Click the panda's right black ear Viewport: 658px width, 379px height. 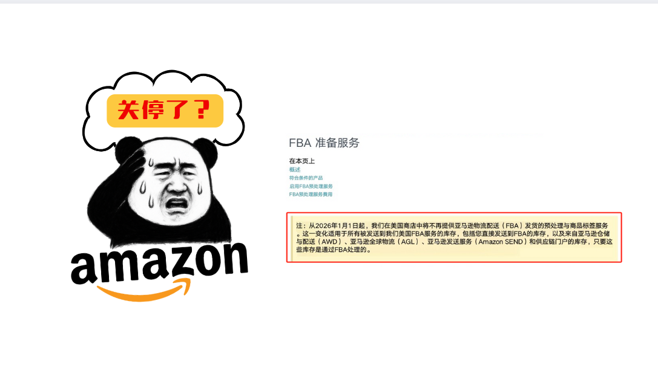click(206, 152)
